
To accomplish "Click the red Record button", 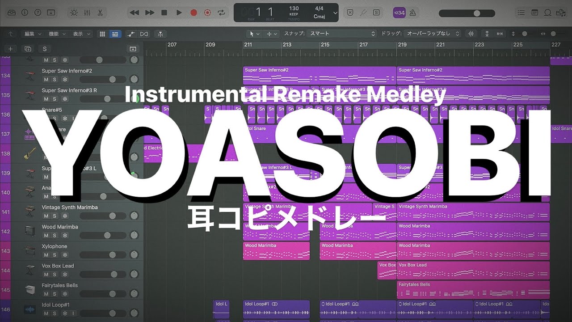I will pyautogui.click(x=193, y=13).
